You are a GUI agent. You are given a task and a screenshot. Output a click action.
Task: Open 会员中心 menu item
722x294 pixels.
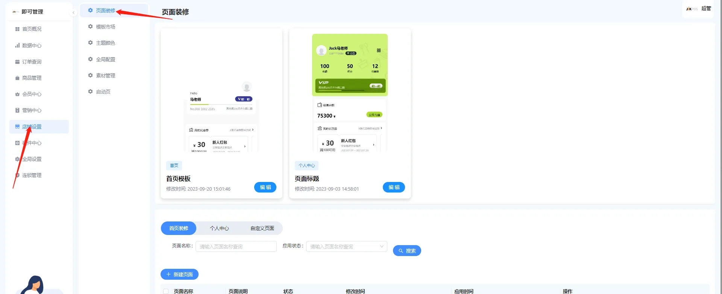tap(32, 94)
